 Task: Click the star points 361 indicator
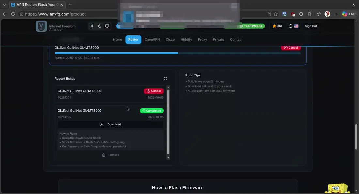(x=277, y=26)
